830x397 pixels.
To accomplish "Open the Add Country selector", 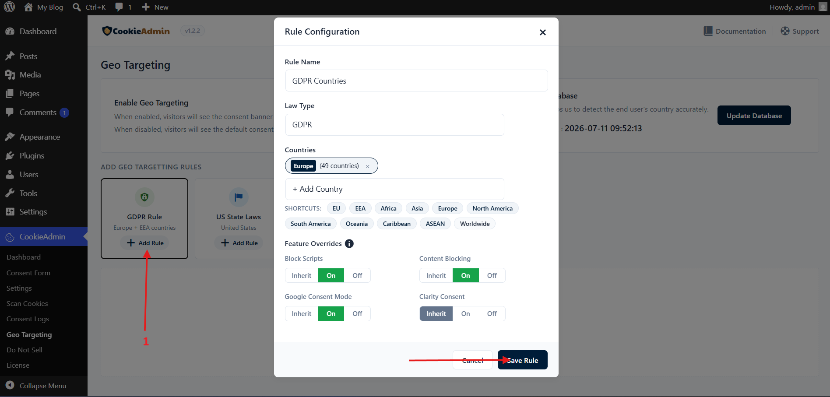I will [394, 189].
